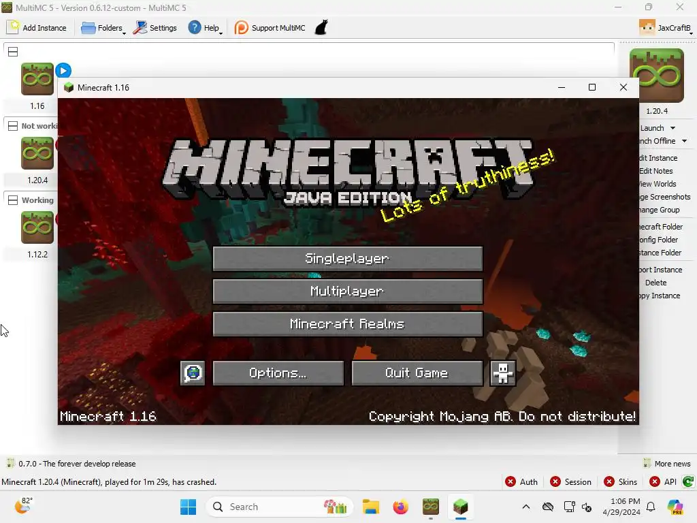Click the news icon beside 0.7.0 release
The height and width of the screenshot is (523, 697).
[x=11, y=463]
